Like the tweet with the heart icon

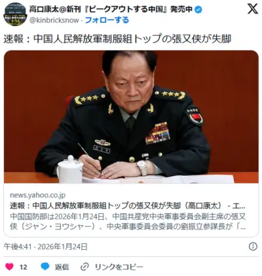coord(9,267)
